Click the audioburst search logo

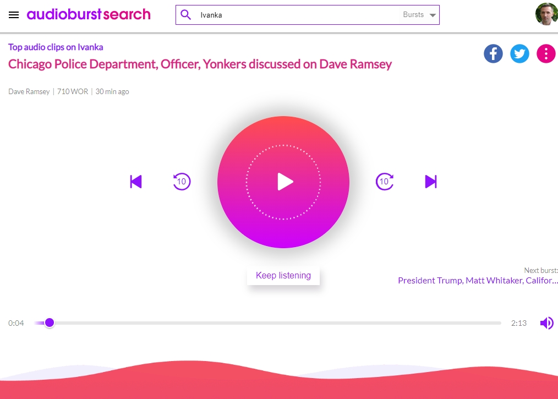click(x=89, y=14)
